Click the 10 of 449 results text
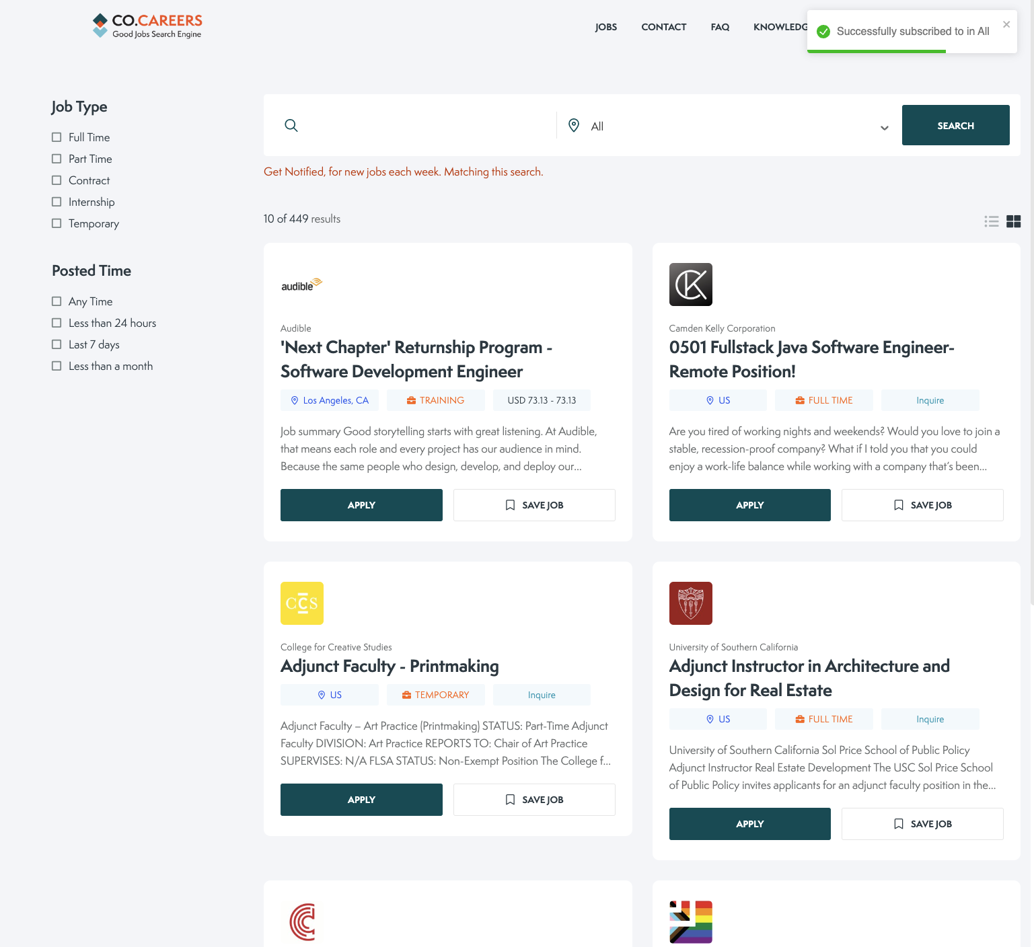This screenshot has width=1034, height=947. 302,219
